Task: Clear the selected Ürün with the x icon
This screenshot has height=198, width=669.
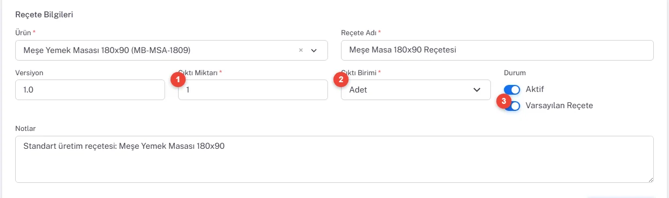Action: [x=301, y=50]
